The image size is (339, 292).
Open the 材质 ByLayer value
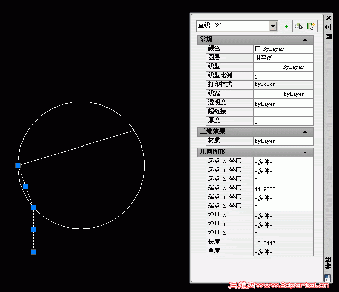point(283,141)
